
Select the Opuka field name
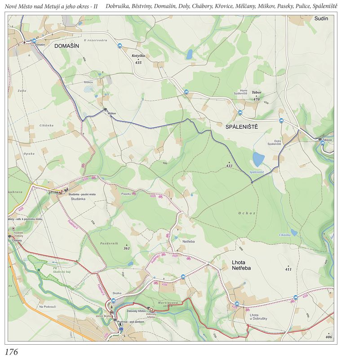[x=29, y=153]
